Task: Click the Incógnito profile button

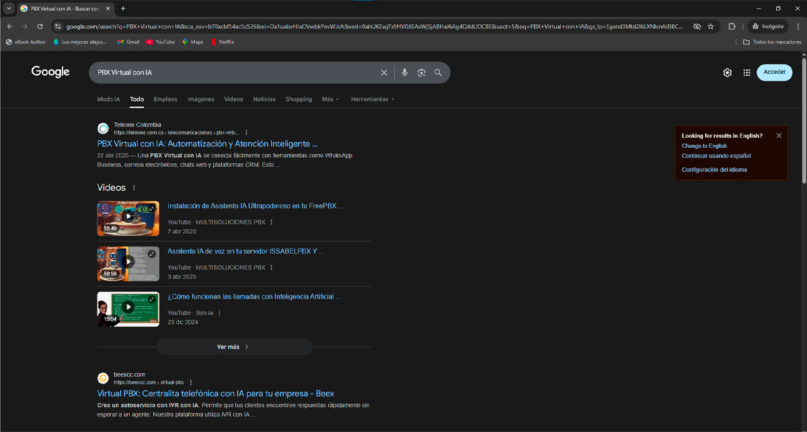Action: coord(768,26)
